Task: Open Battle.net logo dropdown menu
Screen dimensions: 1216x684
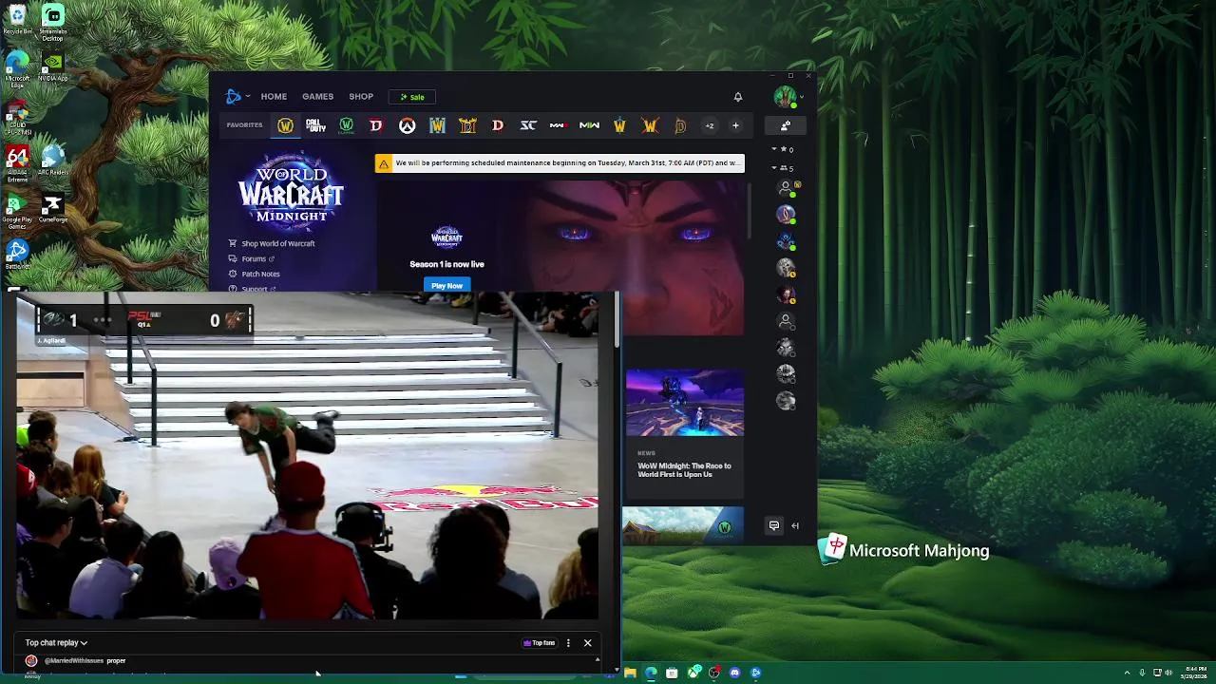Action: (x=237, y=97)
